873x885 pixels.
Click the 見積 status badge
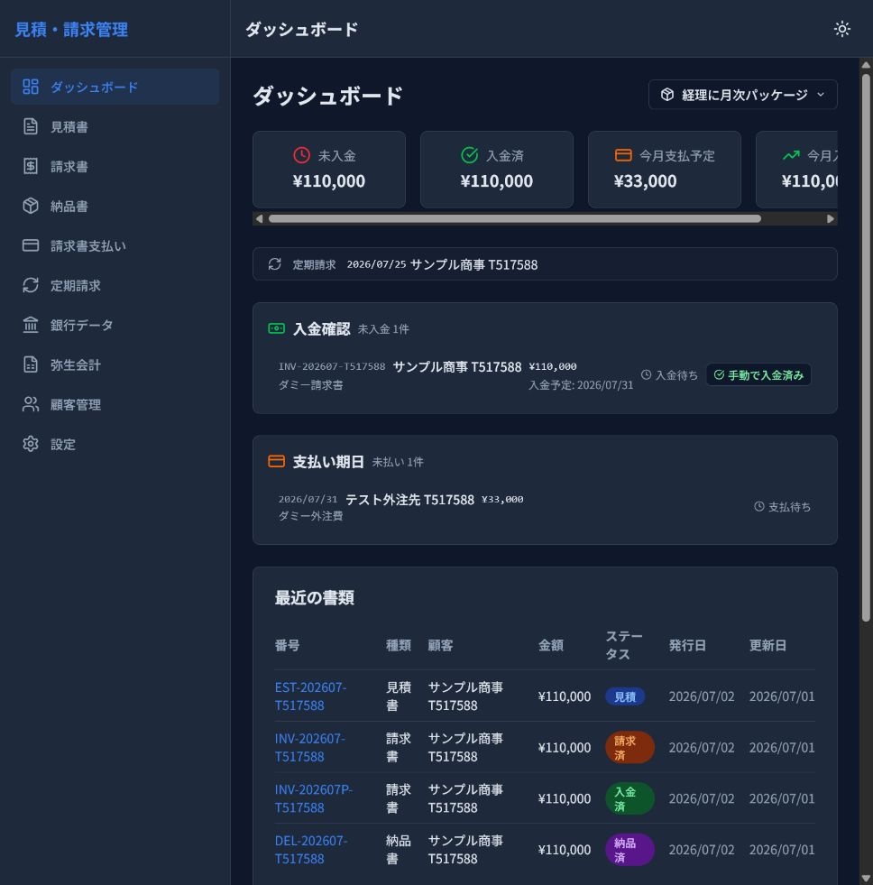point(625,696)
